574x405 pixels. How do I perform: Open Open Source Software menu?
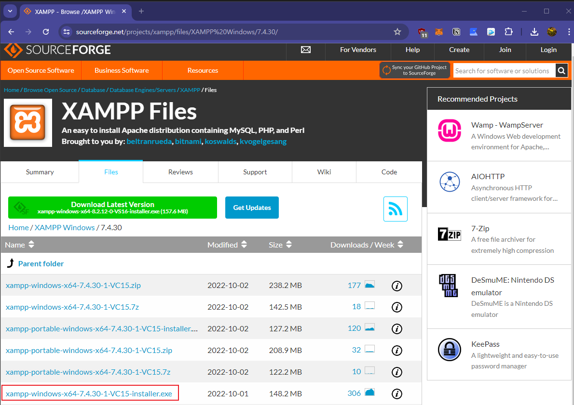coord(41,70)
